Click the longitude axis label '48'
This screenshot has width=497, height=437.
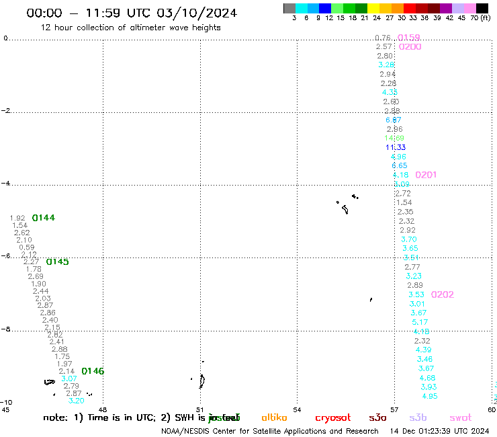(103, 410)
